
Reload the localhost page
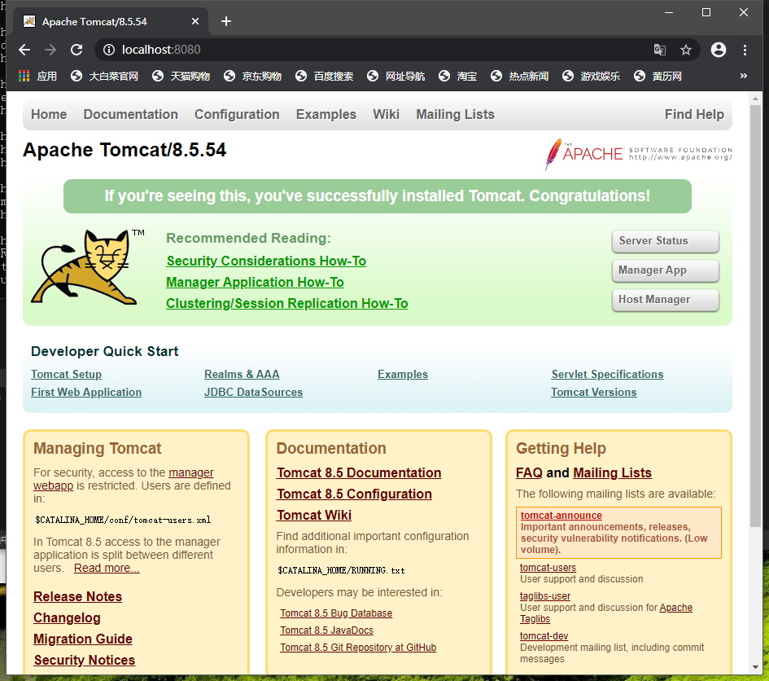76,50
